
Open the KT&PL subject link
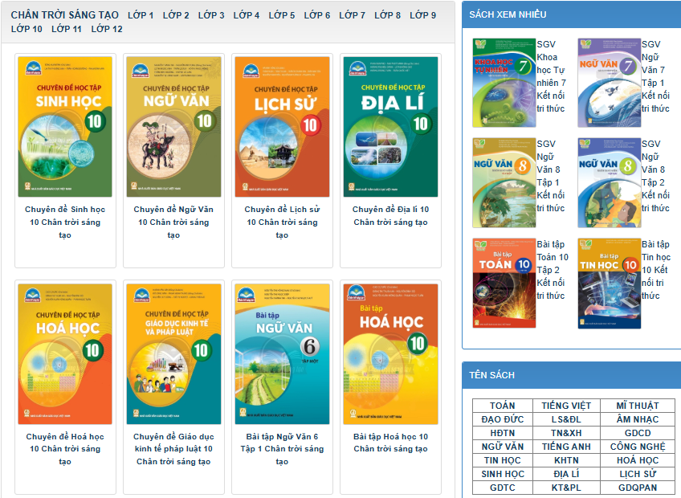point(566,488)
